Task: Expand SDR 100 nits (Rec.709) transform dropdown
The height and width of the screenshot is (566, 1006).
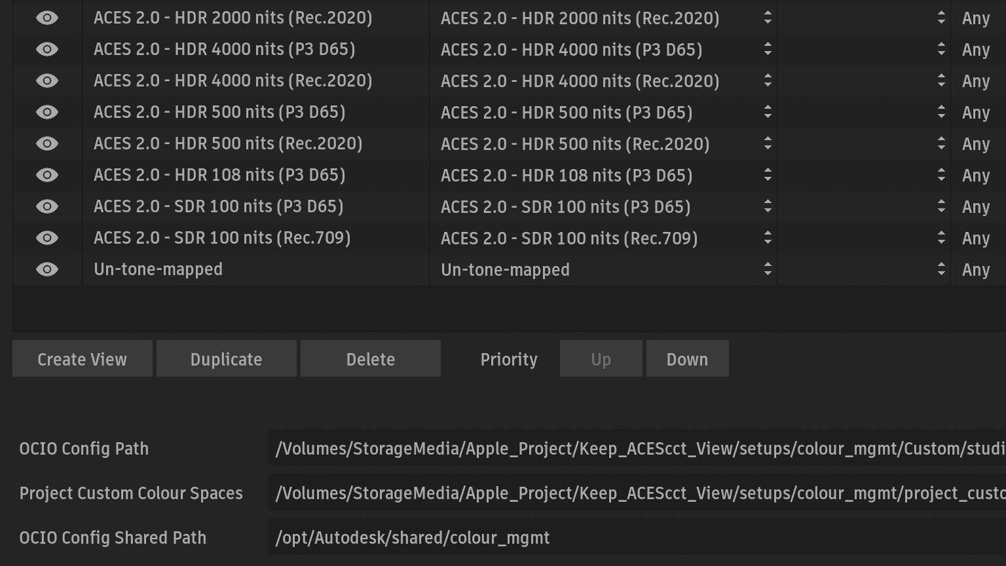Action: [603, 238]
